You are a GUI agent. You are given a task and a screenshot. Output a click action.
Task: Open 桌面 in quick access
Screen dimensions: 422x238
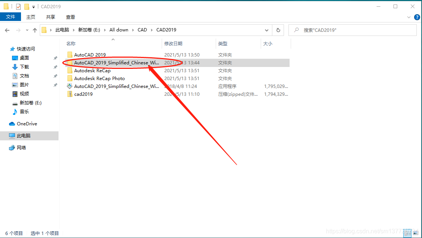coord(24,58)
